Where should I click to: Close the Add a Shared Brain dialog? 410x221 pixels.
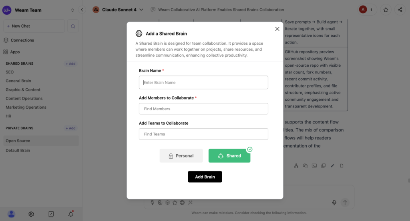(277, 29)
